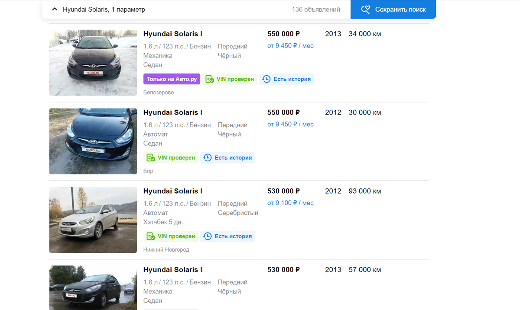Open the Hyundai Solaris I listing from Белозерово
The height and width of the screenshot is (310, 520).
(x=173, y=34)
